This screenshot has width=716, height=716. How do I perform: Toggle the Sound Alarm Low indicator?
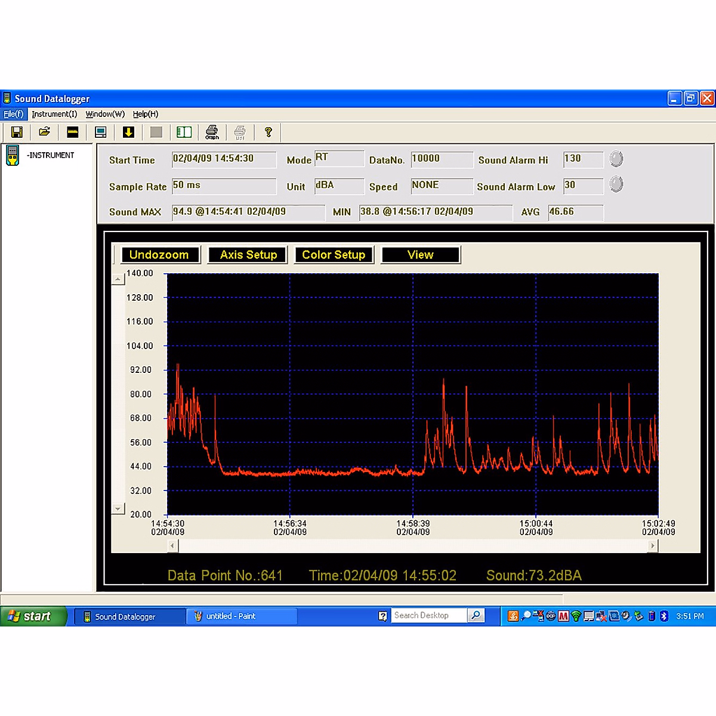click(616, 184)
